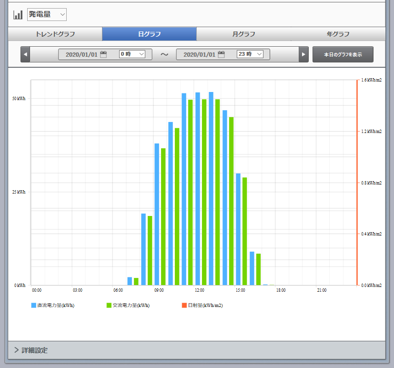Click the 00:00 time axis label

click(37, 290)
